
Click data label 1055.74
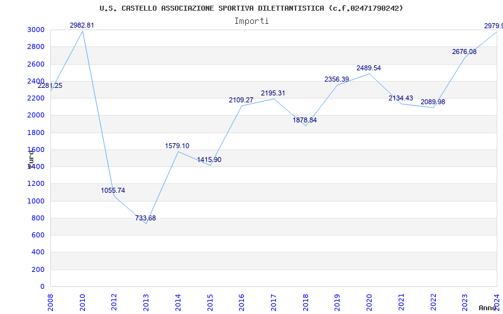[113, 191]
